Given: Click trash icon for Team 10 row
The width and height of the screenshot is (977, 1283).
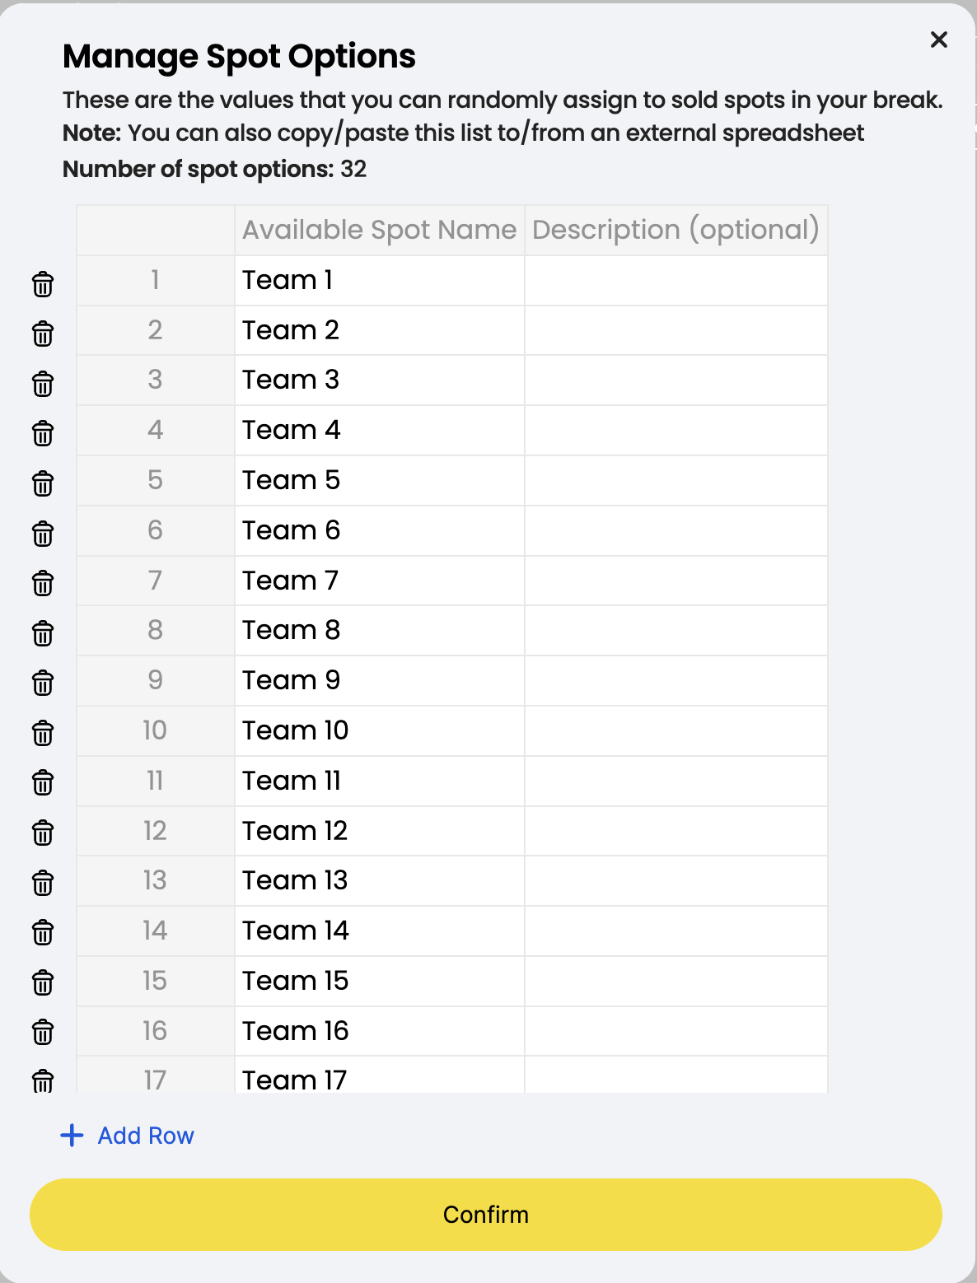Looking at the screenshot, I should tap(43, 733).
